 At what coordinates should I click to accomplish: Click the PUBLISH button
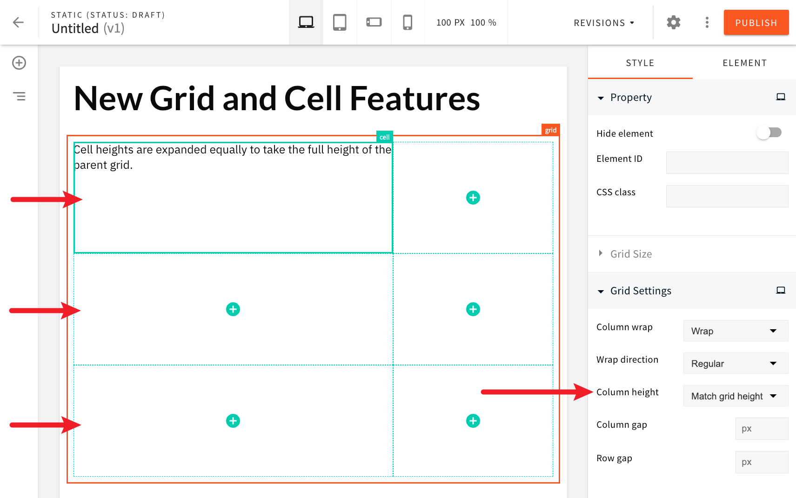click(x=756, y=22)
